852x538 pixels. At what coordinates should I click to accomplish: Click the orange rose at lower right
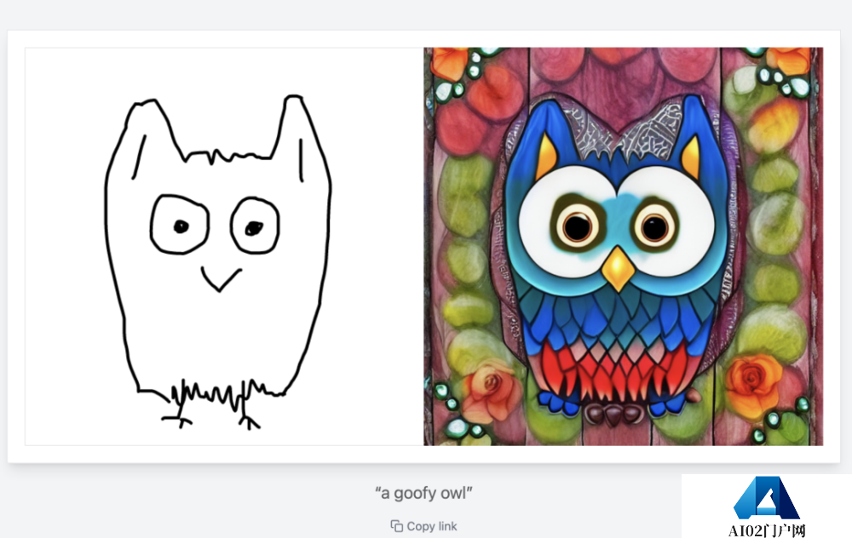[754, 384]
